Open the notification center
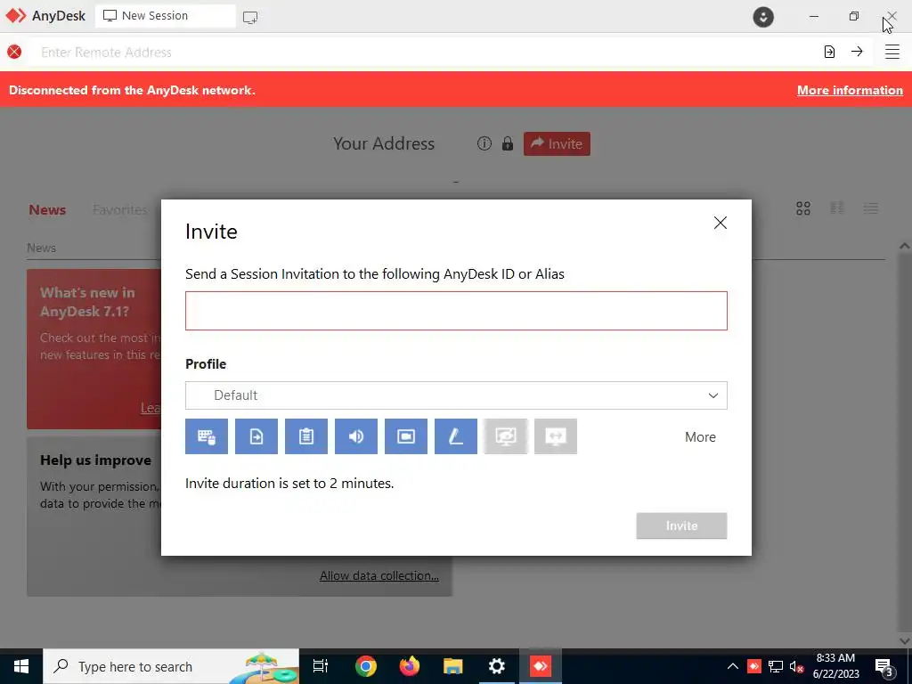912x684 pixels. click(884, 666)
